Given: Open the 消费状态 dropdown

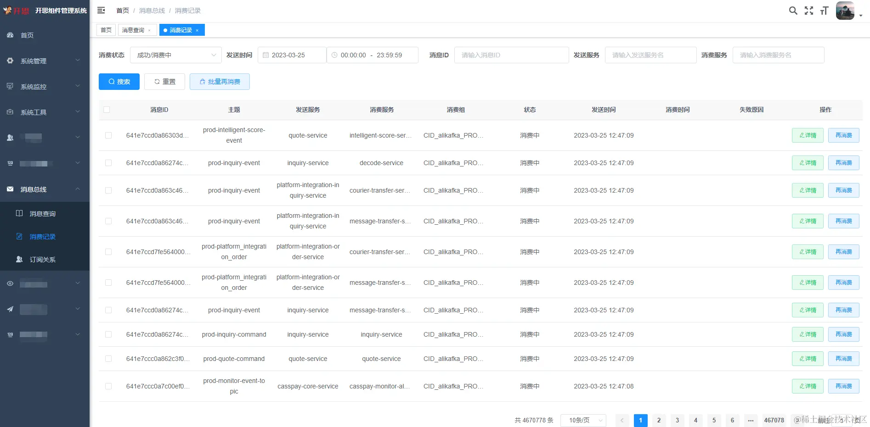Looking at the screenshot, I should tap(176, 55).
